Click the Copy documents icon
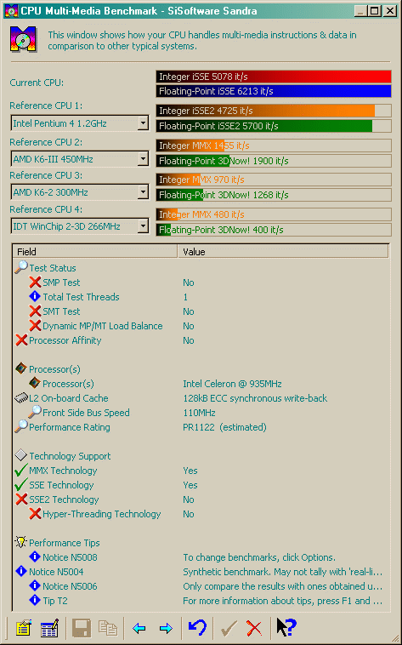The image size is (402, 645). [x=108, y=628]
